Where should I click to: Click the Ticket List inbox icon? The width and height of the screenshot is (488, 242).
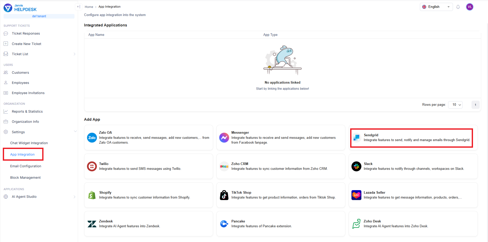point(6,54)
